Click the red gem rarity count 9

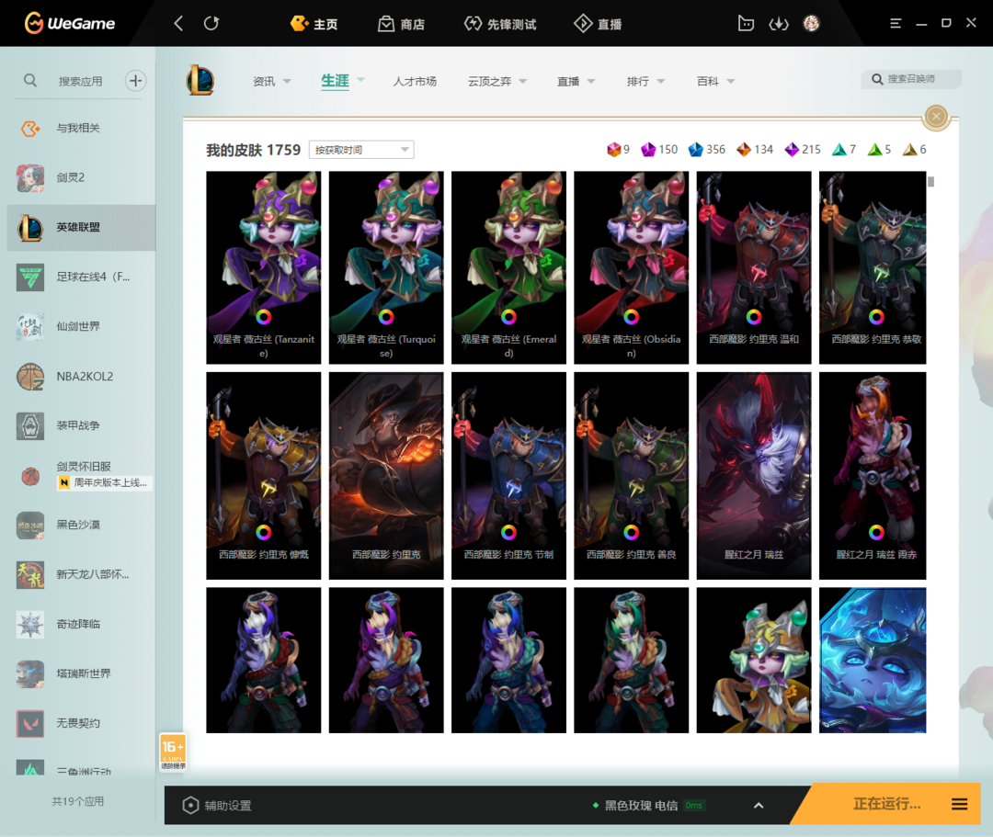click(618, 150)
